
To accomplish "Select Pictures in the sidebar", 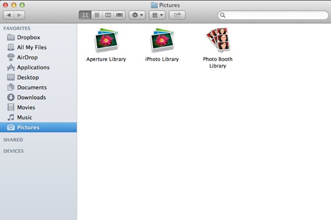I will click(39, 127).
